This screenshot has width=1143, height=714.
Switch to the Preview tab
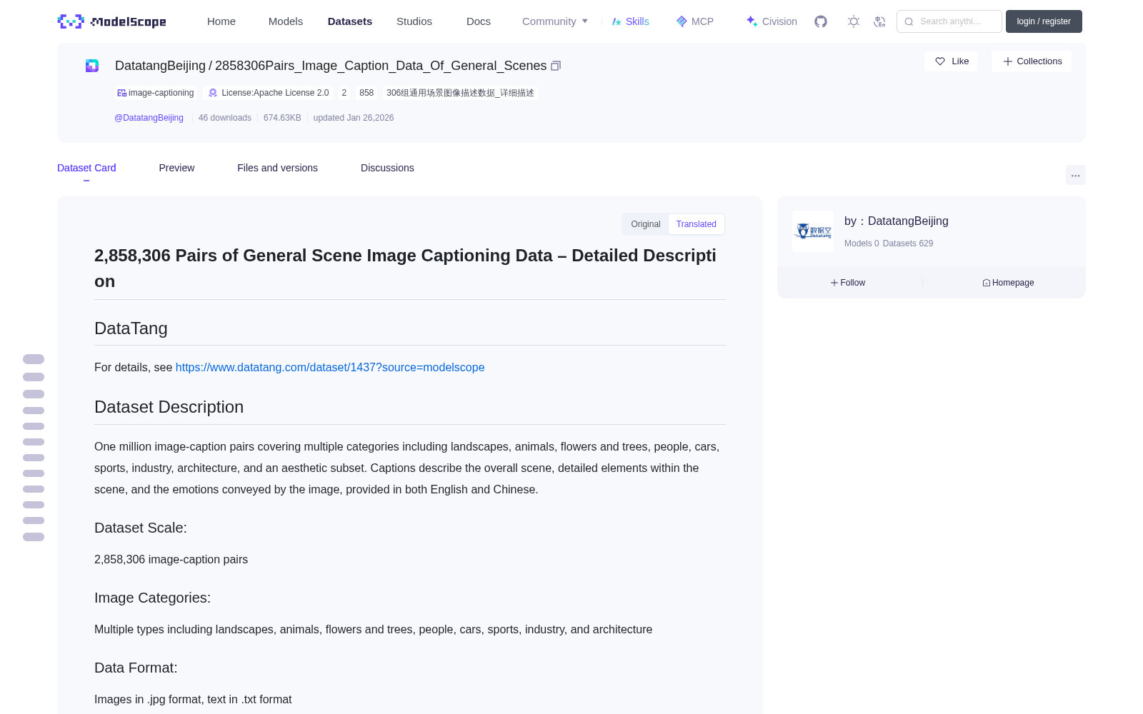pos(176,168)
